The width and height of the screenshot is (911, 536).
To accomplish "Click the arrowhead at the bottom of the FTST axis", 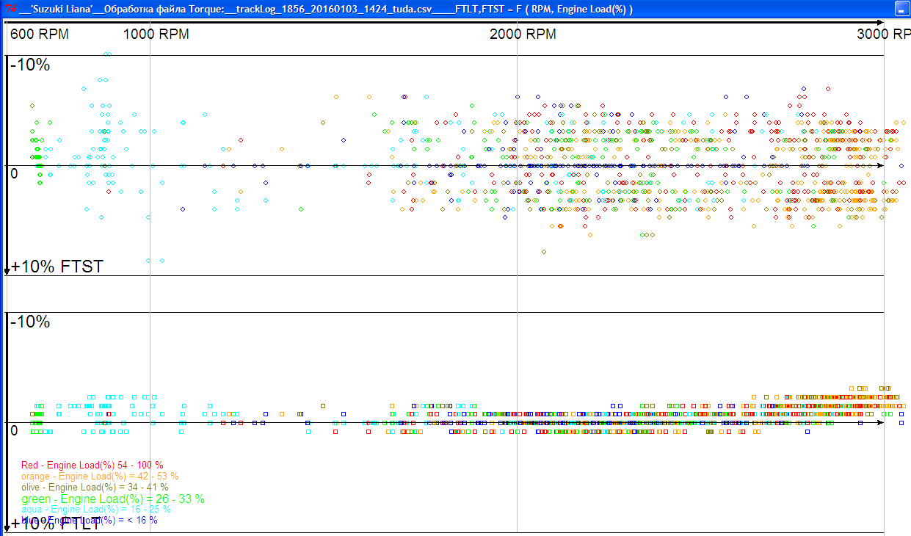I will [7, 270].
